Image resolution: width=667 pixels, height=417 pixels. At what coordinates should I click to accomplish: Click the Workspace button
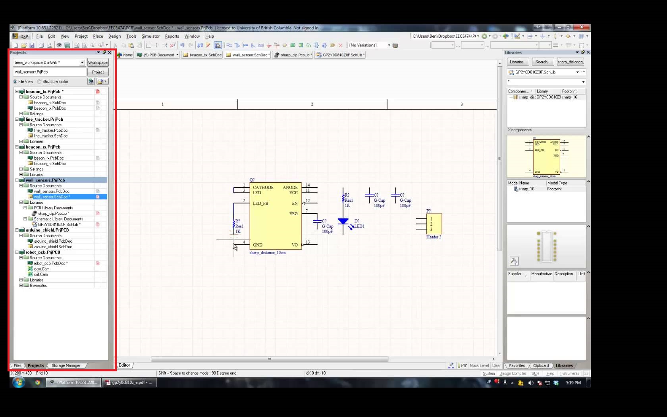tap(98, 62)
